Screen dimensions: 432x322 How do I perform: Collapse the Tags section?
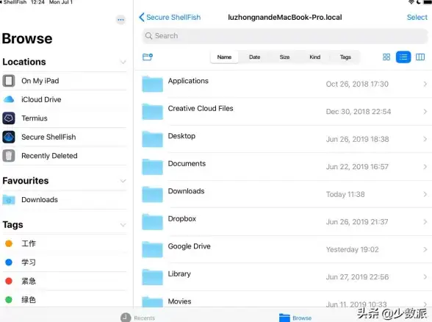pos(123,225)
